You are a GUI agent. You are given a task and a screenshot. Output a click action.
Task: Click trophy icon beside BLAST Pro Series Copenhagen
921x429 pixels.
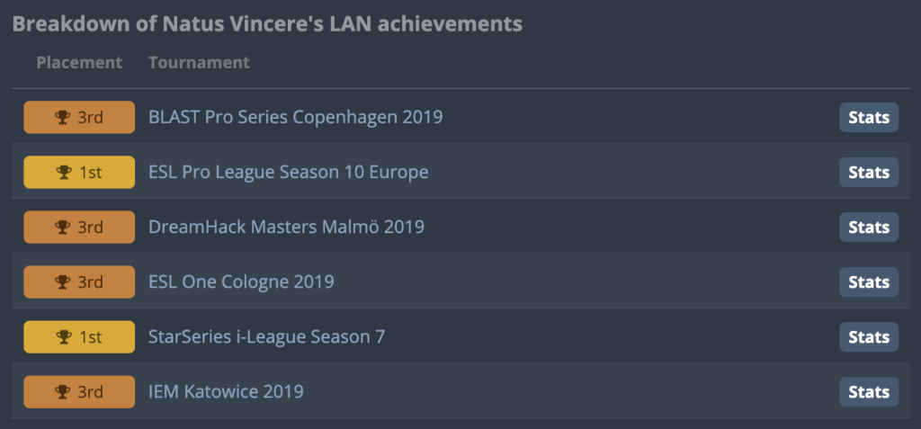(63, 118)
